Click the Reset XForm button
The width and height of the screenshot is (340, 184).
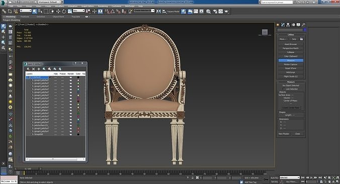point(291,68)
